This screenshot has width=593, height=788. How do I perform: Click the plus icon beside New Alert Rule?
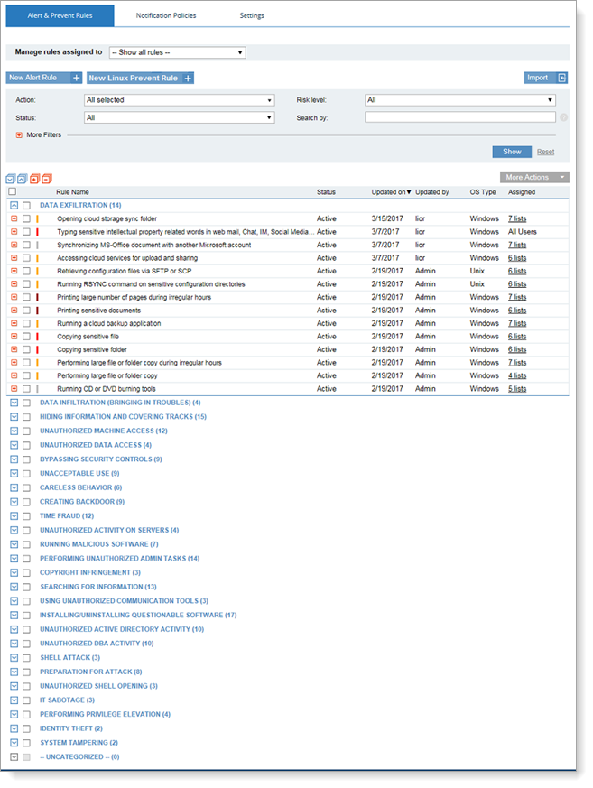coord(77,79)
